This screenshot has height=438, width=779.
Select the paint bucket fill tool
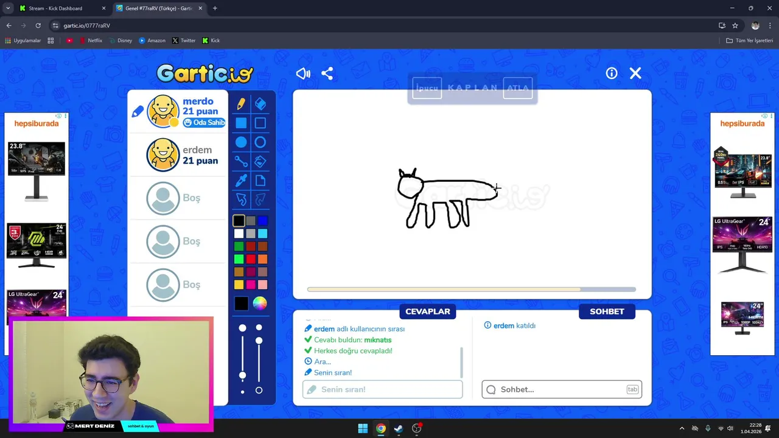click(x=260, y=162)
